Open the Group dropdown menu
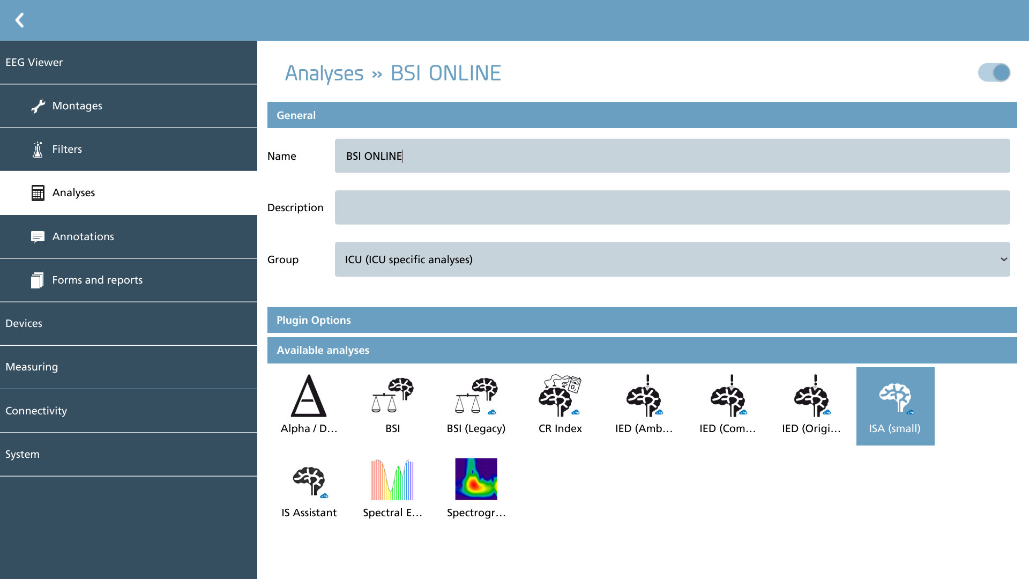Image resolution: width=1029 pixels, height=579 pixels. (x=673, y=259)
